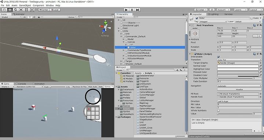Open the Navigation dropdown (Automatic)
The image size is (264, 140).
(239, 86)
